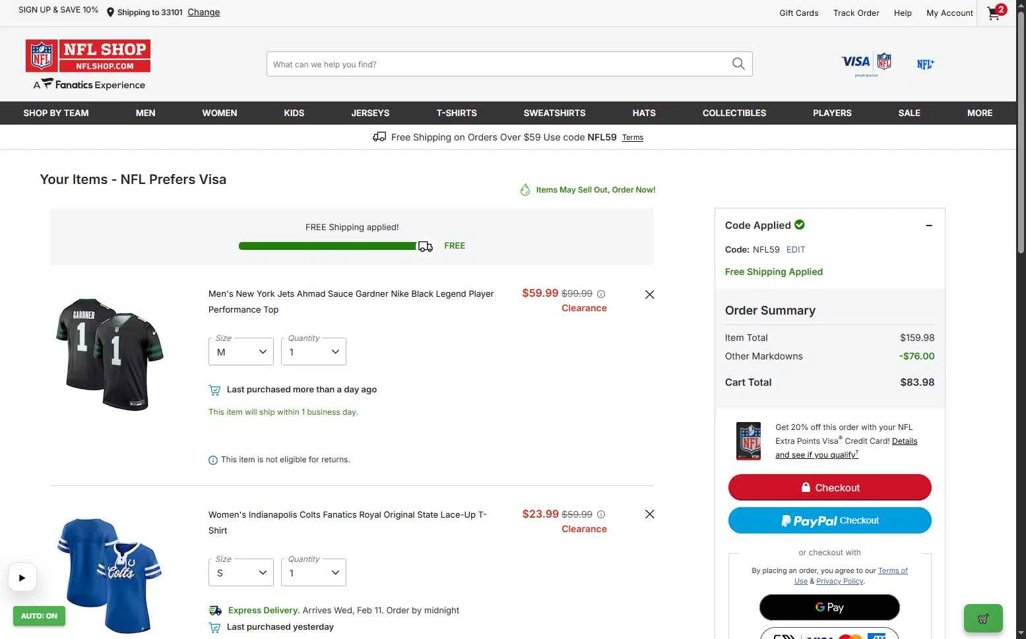Open the Help link
The height and width of the screenshot is (639, 1026).
click(x=903, y=13)
